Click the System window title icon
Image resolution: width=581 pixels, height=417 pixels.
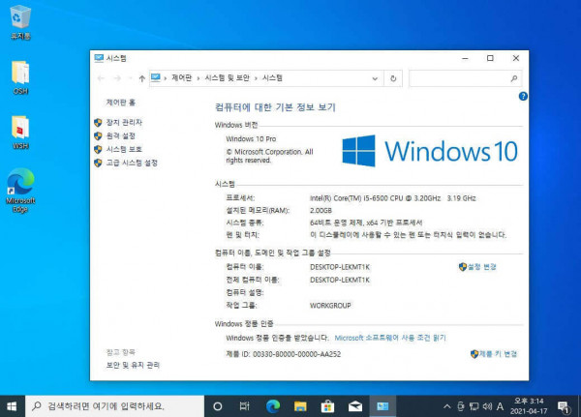pyautogui.click(x=99, y=58)
